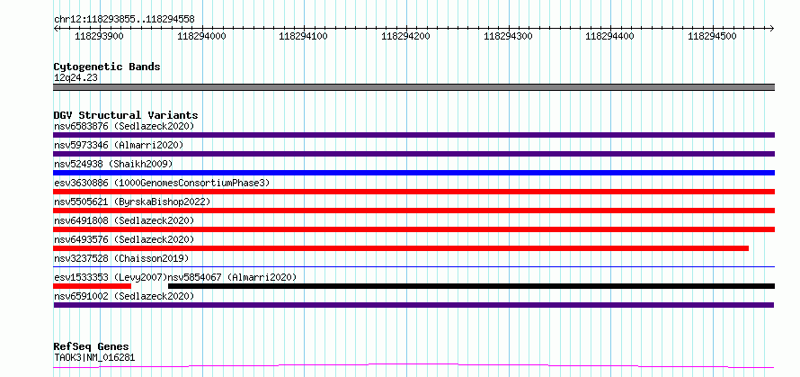Click ruler position 118294500
Image resolution: width=800 pixels, height=377 pixels.
tap(712, 36)
